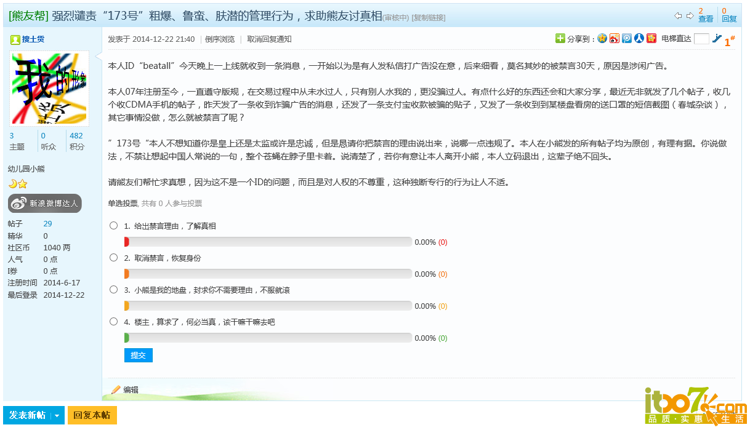Share to QQ Zone star icon
750x430 pixels.
602,38
